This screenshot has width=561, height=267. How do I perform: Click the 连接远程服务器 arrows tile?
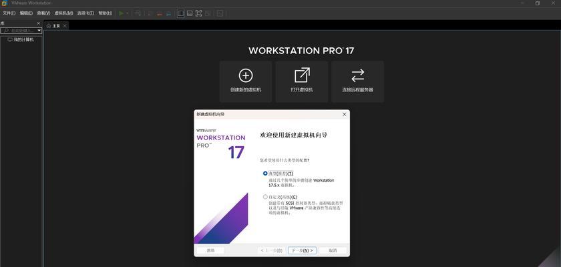[x=357, y=81]
